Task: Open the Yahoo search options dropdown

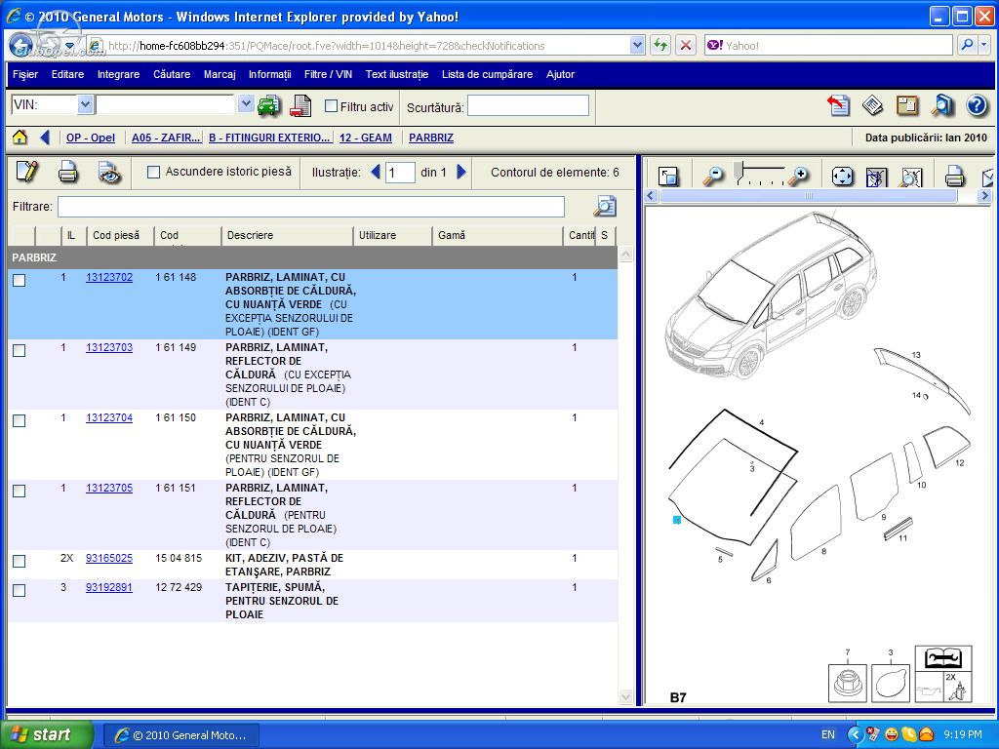Action: click(x=984, y=45)
